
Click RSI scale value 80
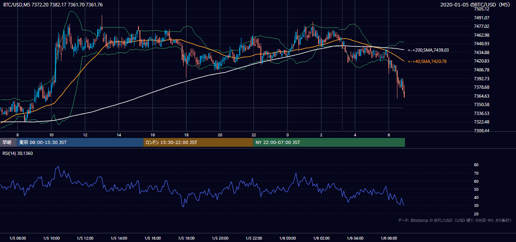click(476, 165)
